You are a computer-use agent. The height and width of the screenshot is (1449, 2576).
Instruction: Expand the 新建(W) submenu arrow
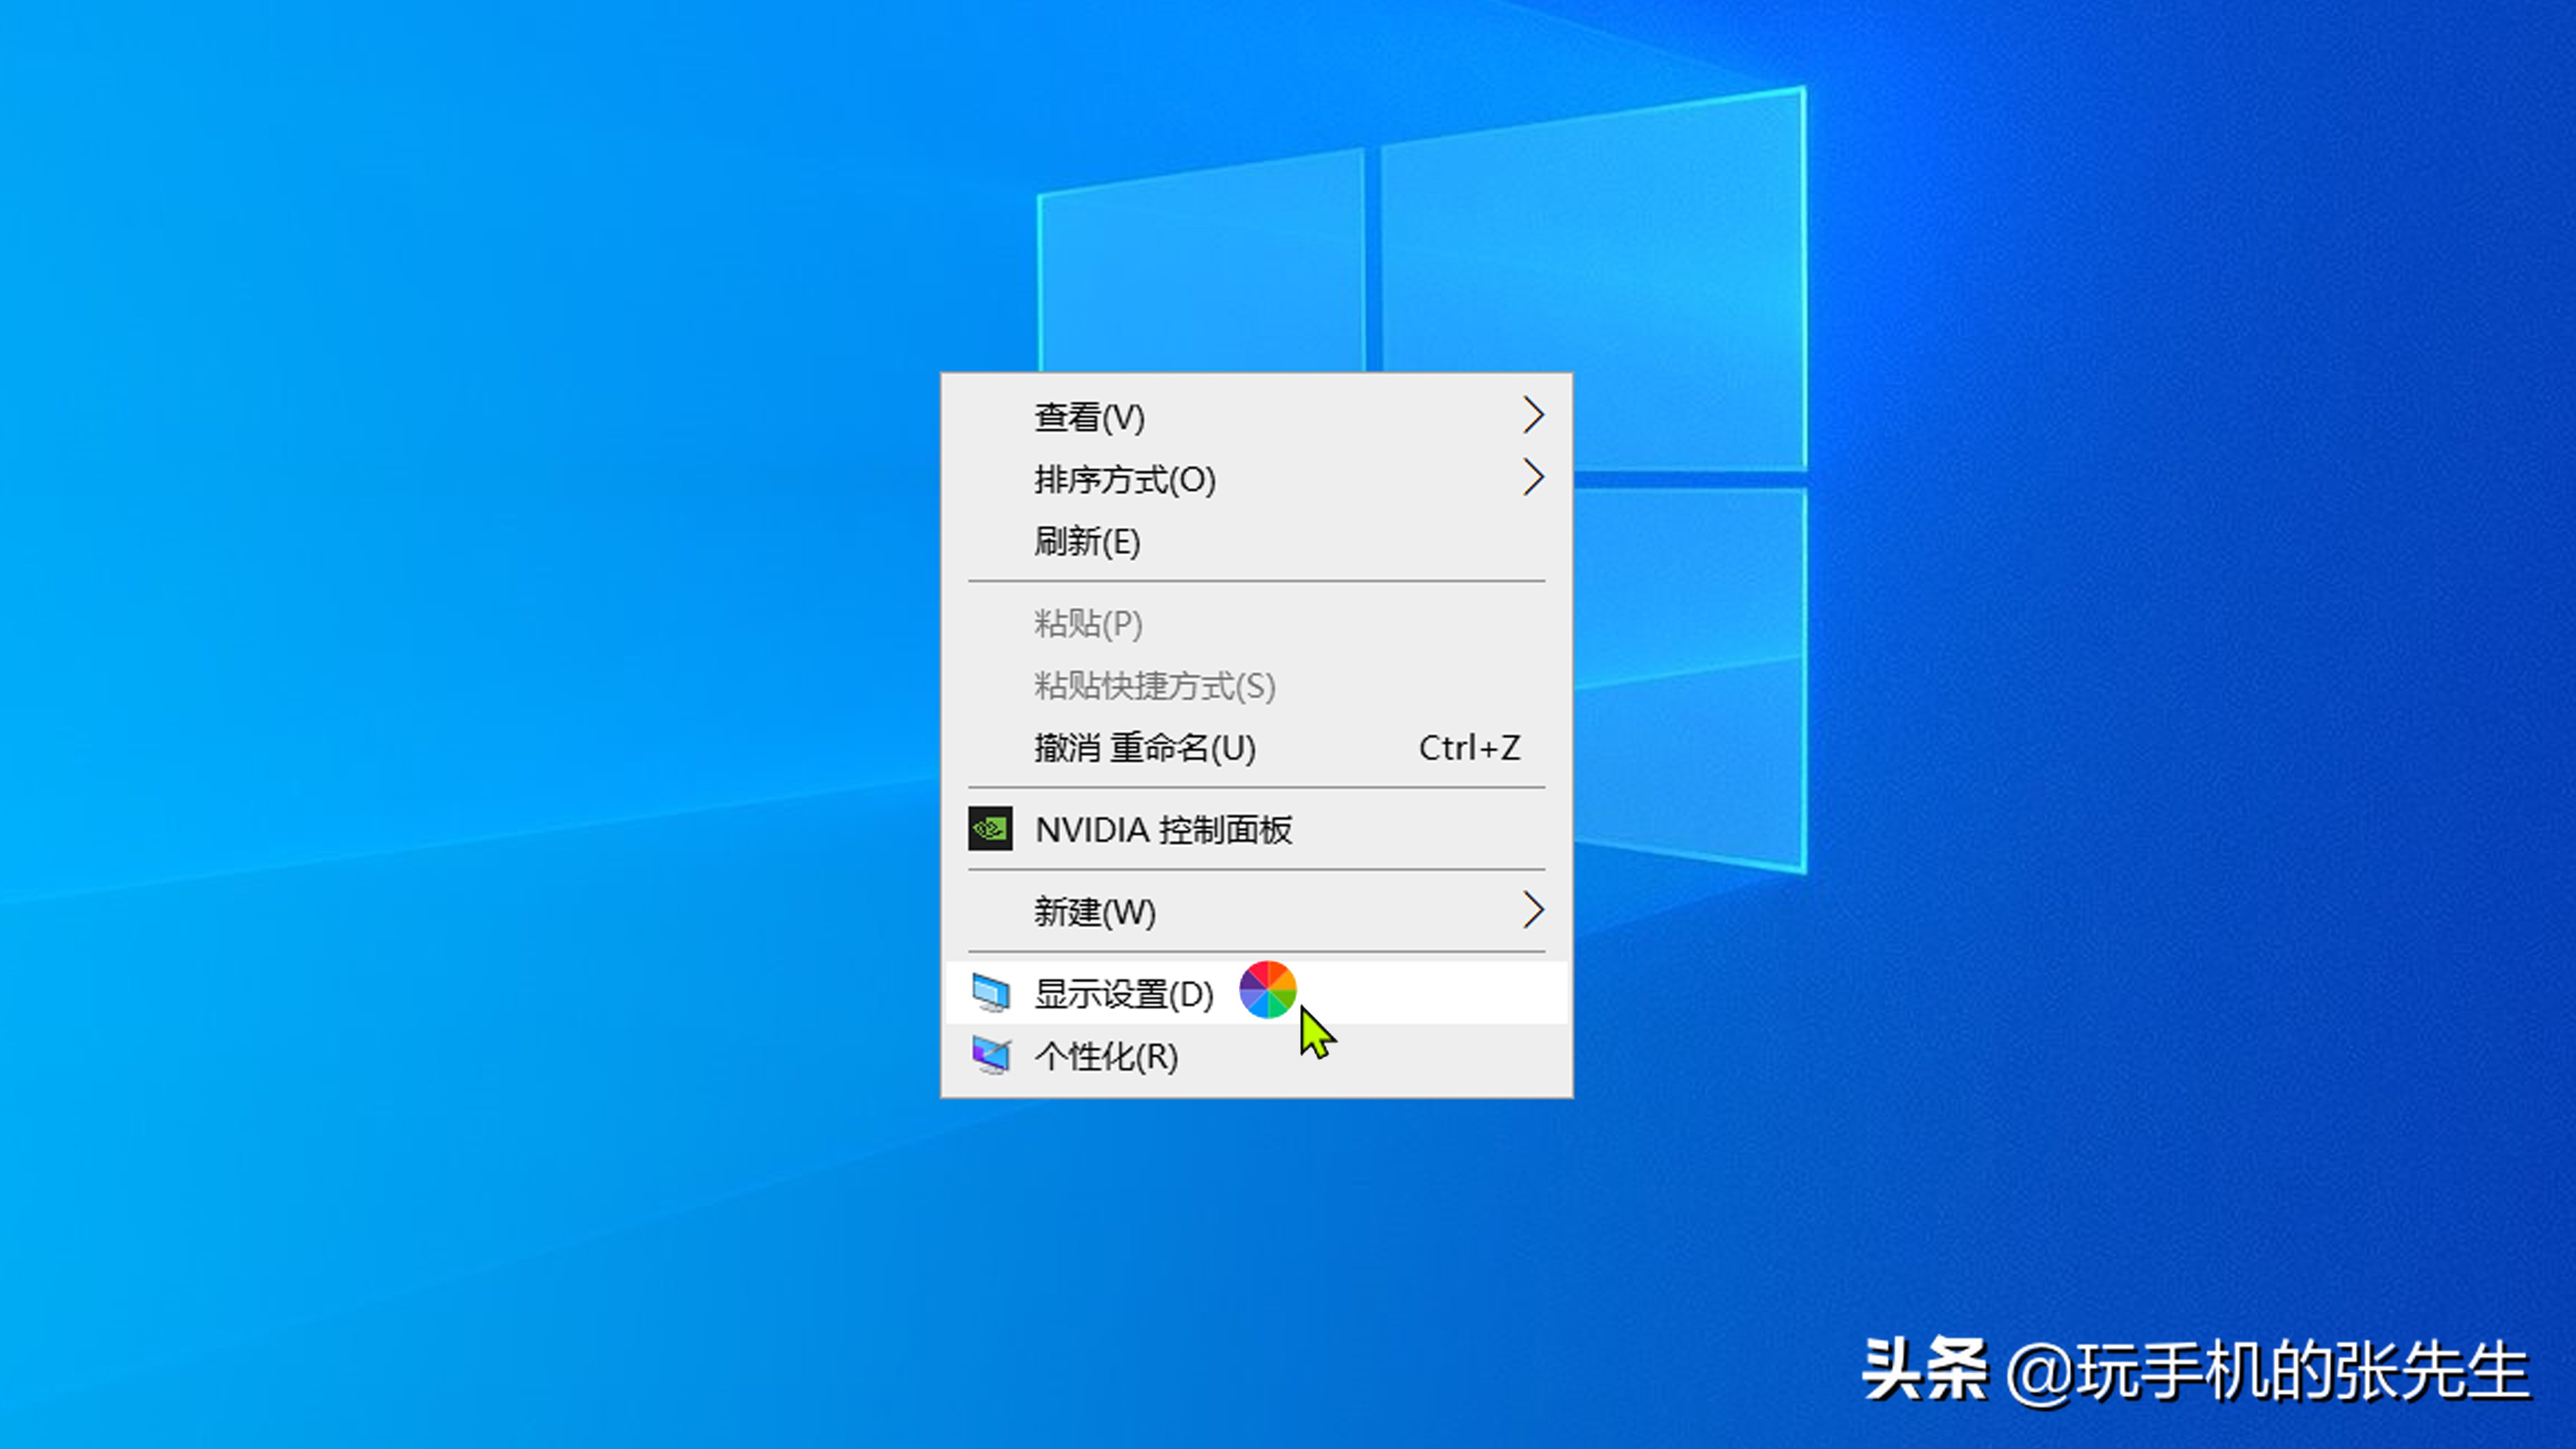point(1533,910)
